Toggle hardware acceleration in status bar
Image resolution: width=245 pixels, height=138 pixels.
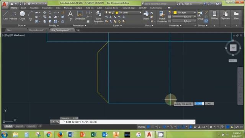tap(228, 127)
